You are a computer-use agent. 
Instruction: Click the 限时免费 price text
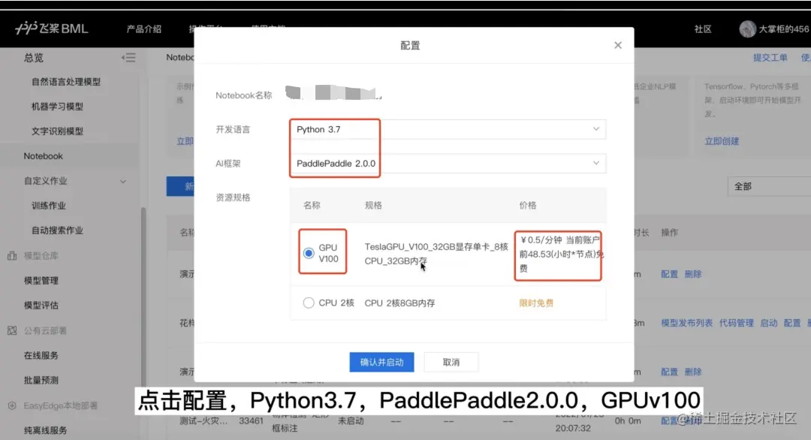click(x=536, y=303)
